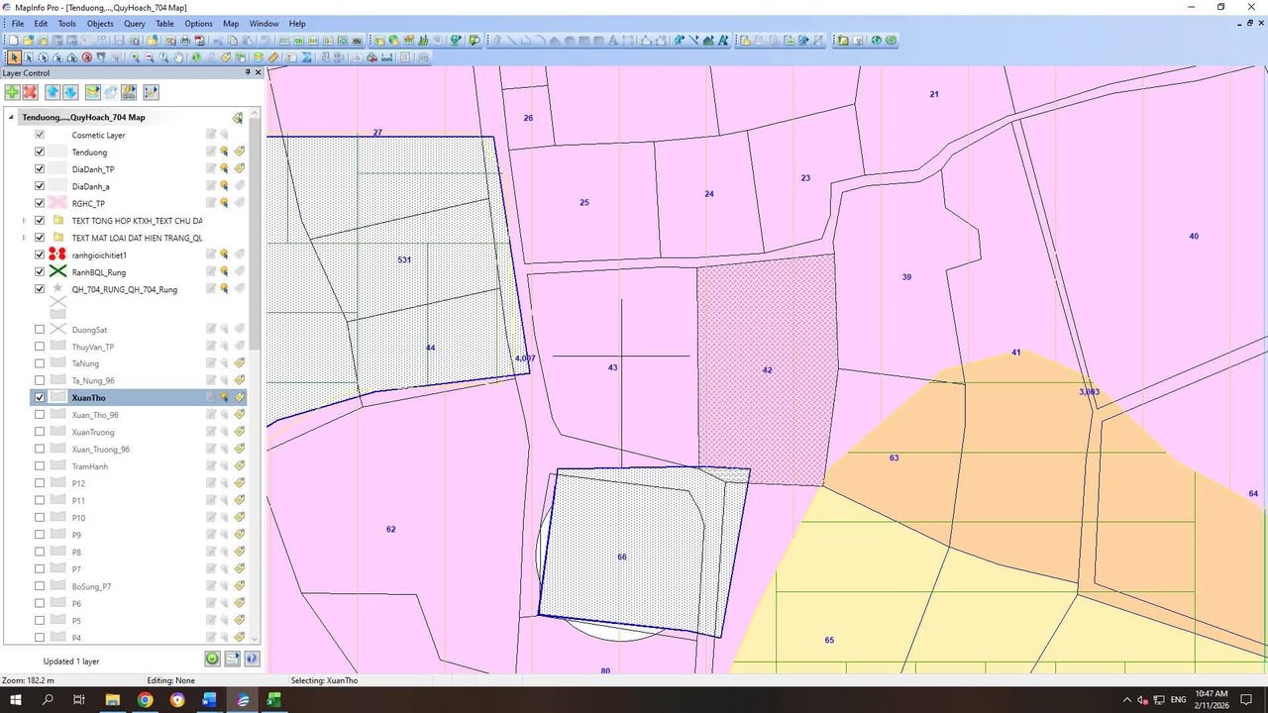1268x713 pixels.
Task: Click the Remove Layers red X button
Action: click(30, 91)
